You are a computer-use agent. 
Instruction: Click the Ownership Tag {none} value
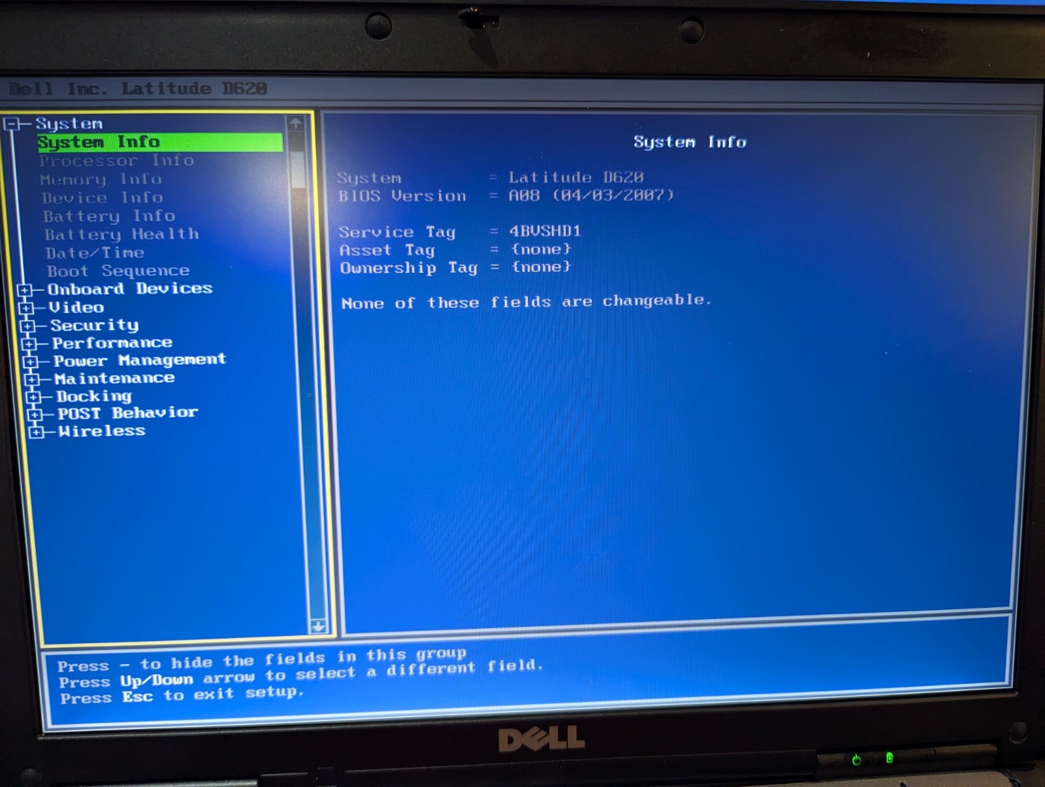pyautogui.click(x=541, y=267)
